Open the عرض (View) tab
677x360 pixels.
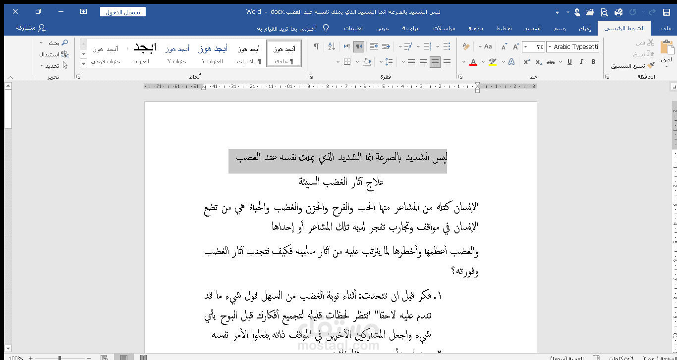382,29
